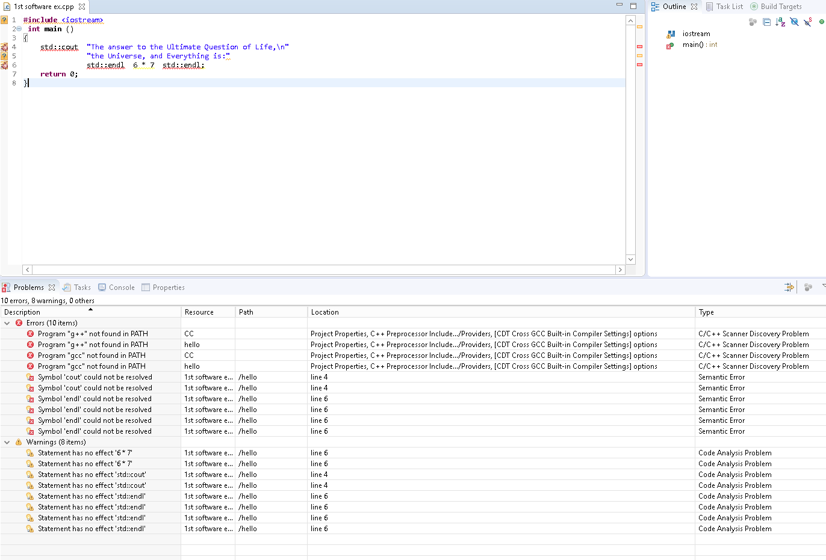The height and width of the screenshot is (560, 826).
Task: Click the Problems view filter icon
Action: pyautogui.click(x=789, y=287)
